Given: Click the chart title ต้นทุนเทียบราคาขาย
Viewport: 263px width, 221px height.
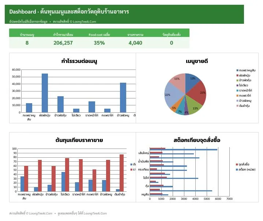Looking at the screenshot, I should tap(79, 140).
